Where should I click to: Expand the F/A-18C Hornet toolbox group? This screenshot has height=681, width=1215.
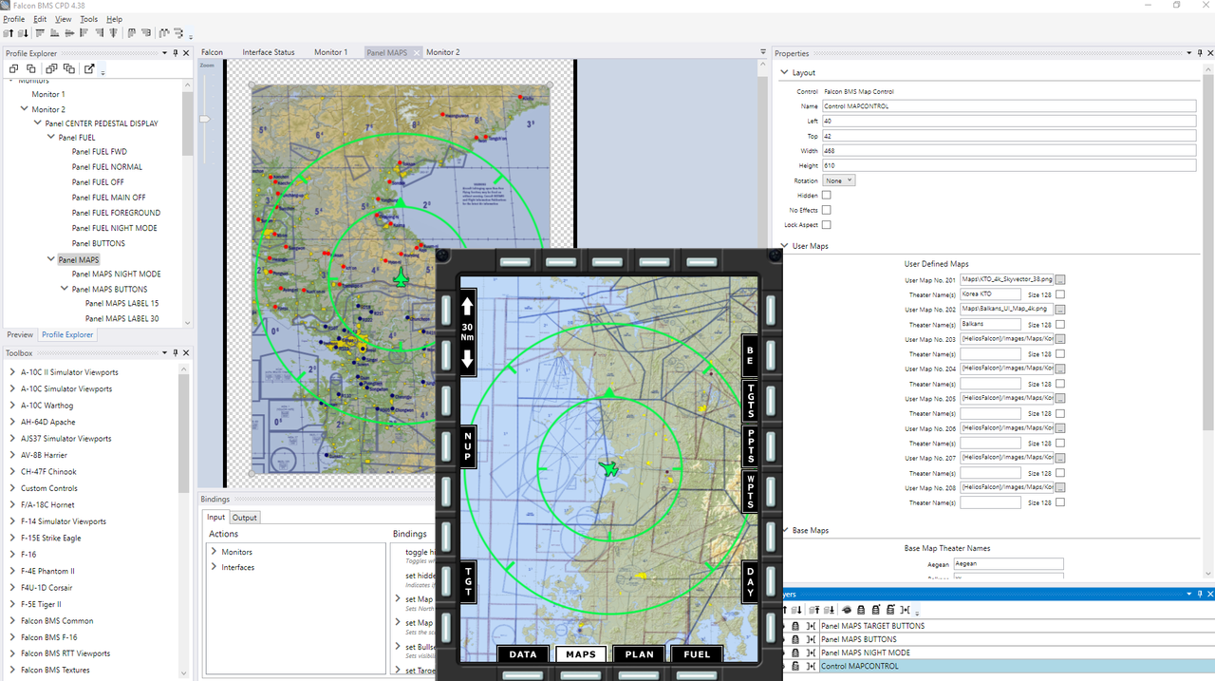12,504
